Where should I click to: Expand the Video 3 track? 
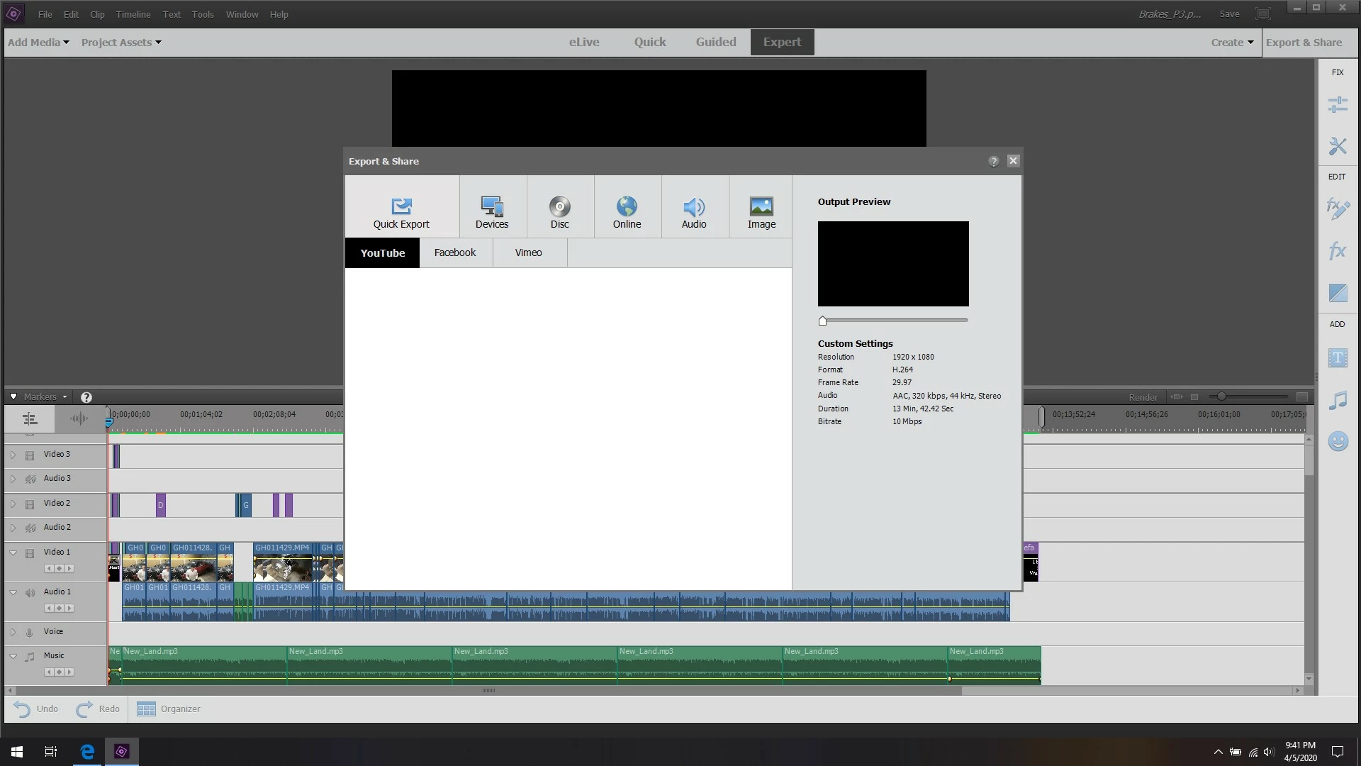[13, 455]
